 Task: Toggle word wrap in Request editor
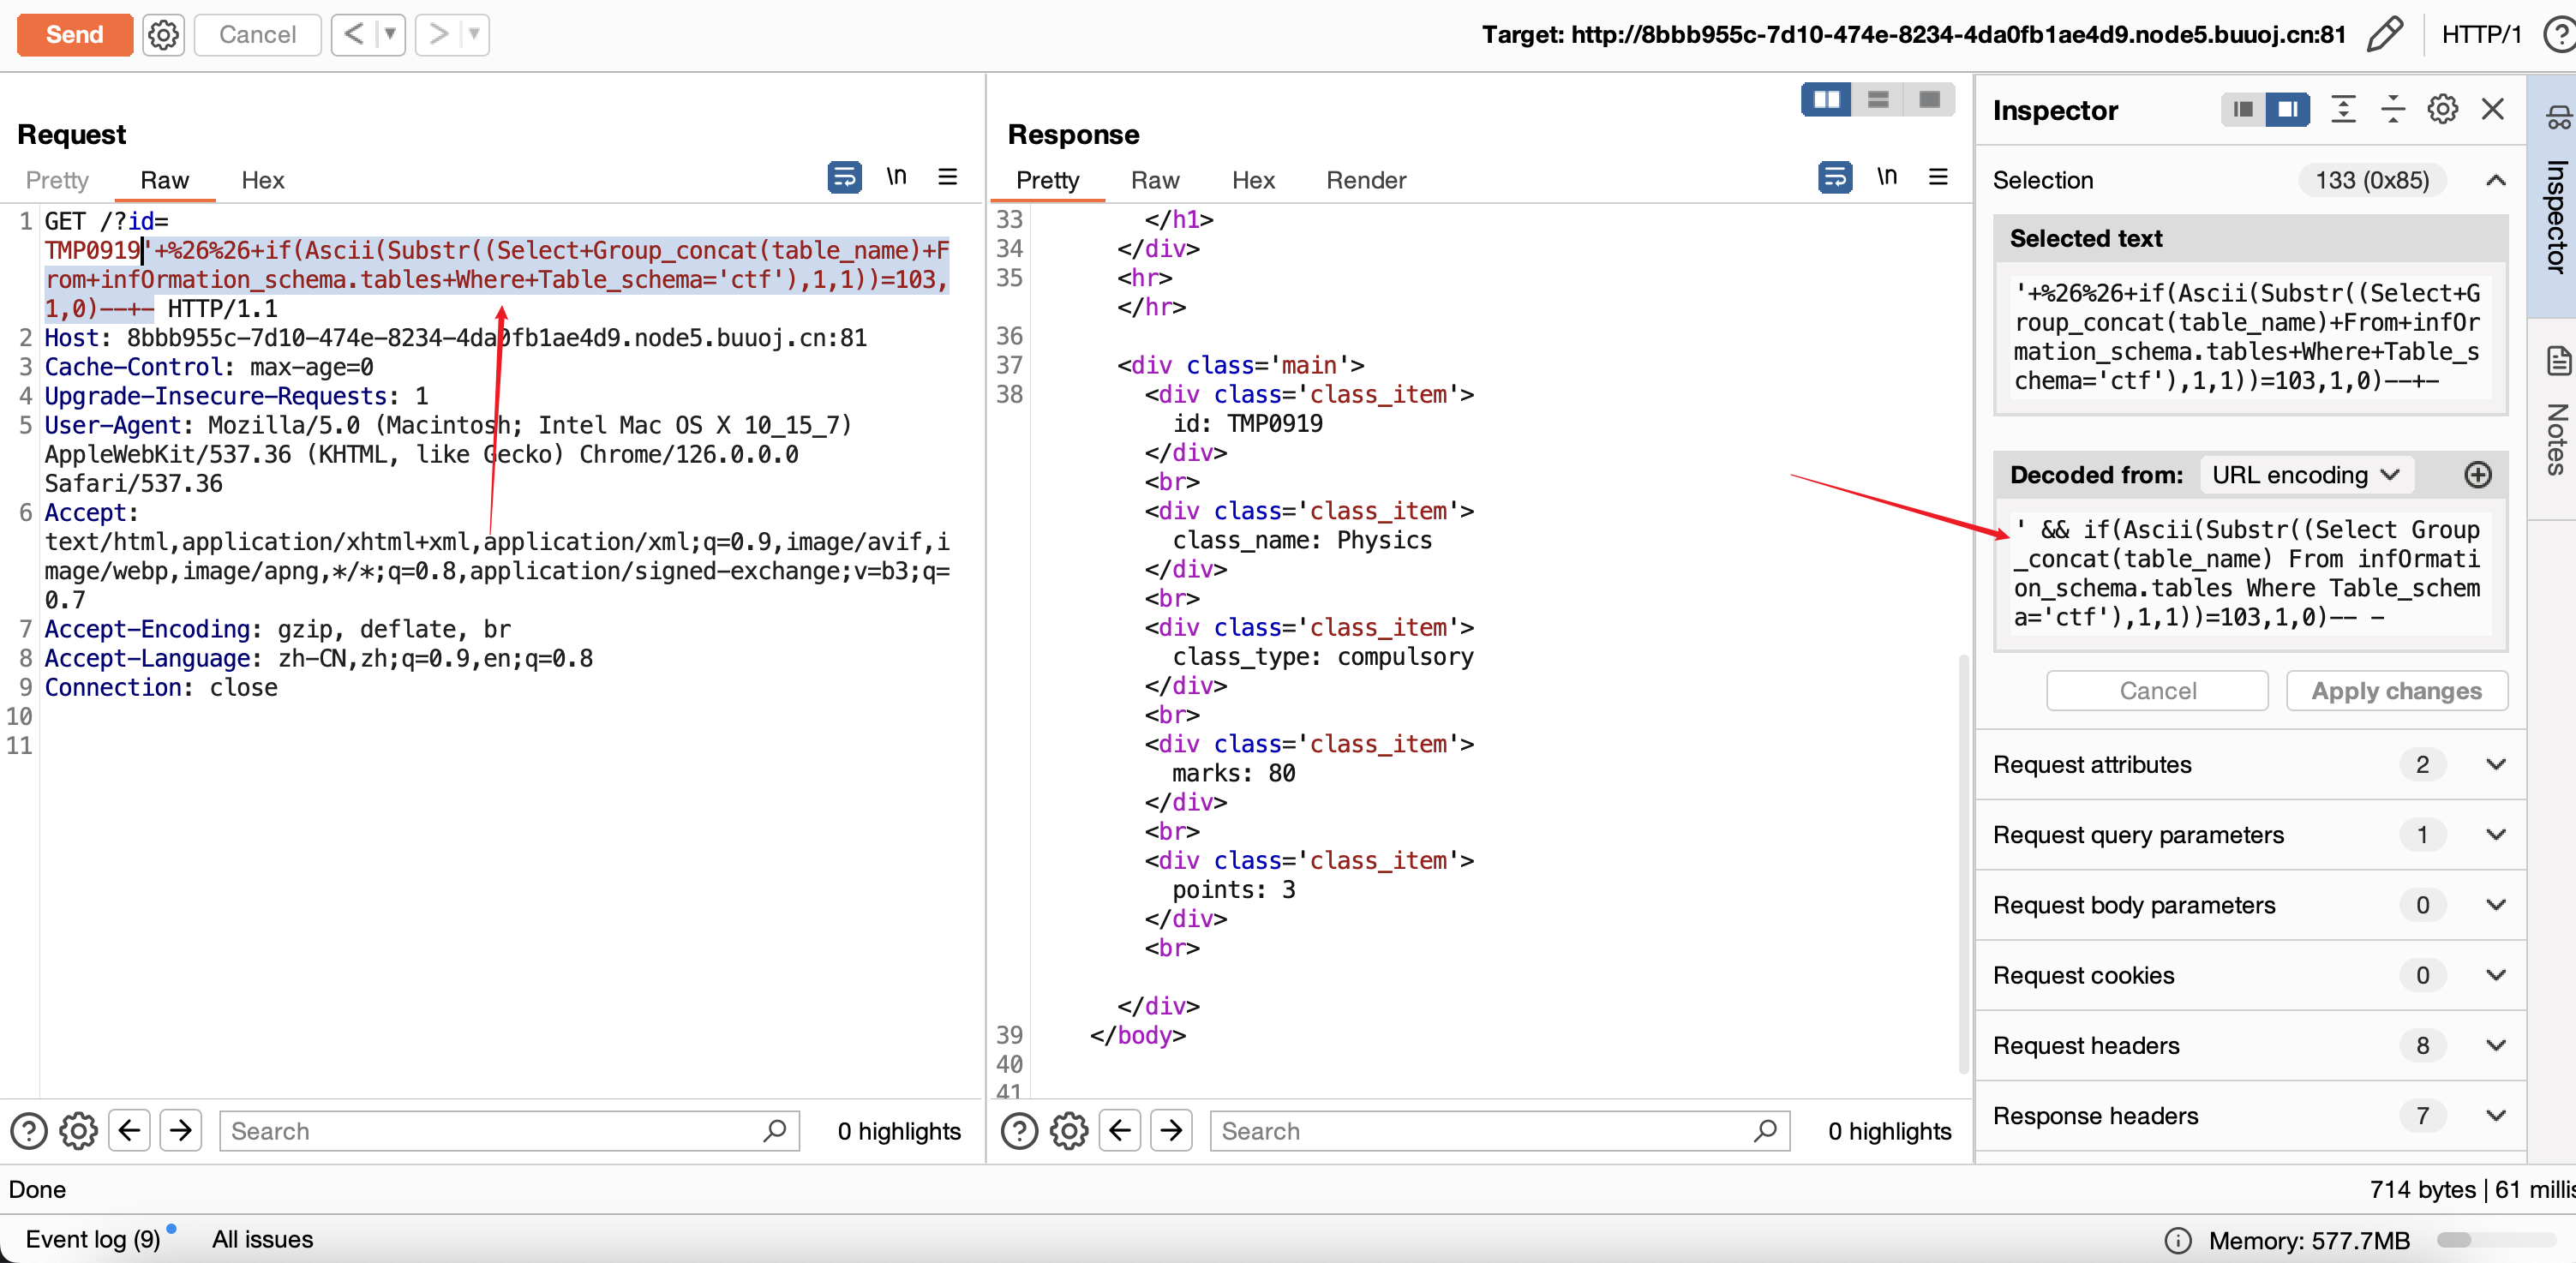[x=844, y=177]
